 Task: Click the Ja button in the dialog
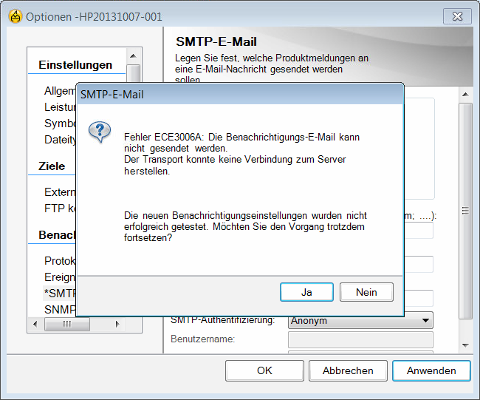click(x=306, y=292)
